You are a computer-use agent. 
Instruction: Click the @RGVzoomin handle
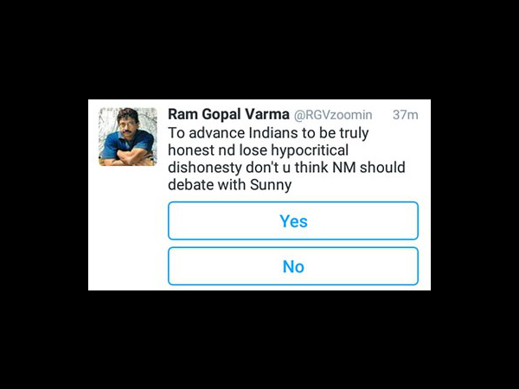(333, 115)
